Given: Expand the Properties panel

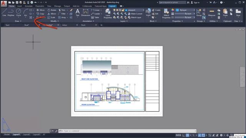Looking at the screenshot, I should tap(178, 21).
